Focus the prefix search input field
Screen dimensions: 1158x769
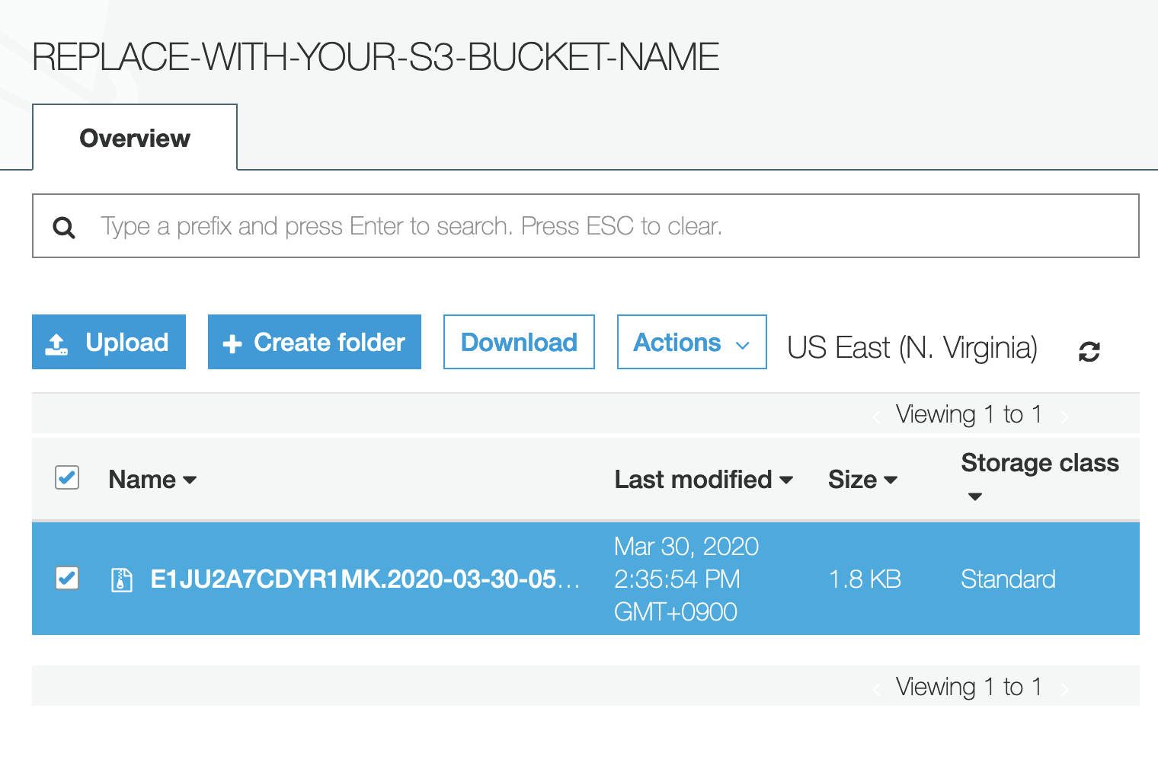(x=586, y=226)
